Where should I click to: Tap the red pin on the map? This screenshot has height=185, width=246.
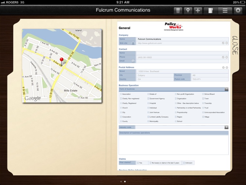click(x=62, y=61)
